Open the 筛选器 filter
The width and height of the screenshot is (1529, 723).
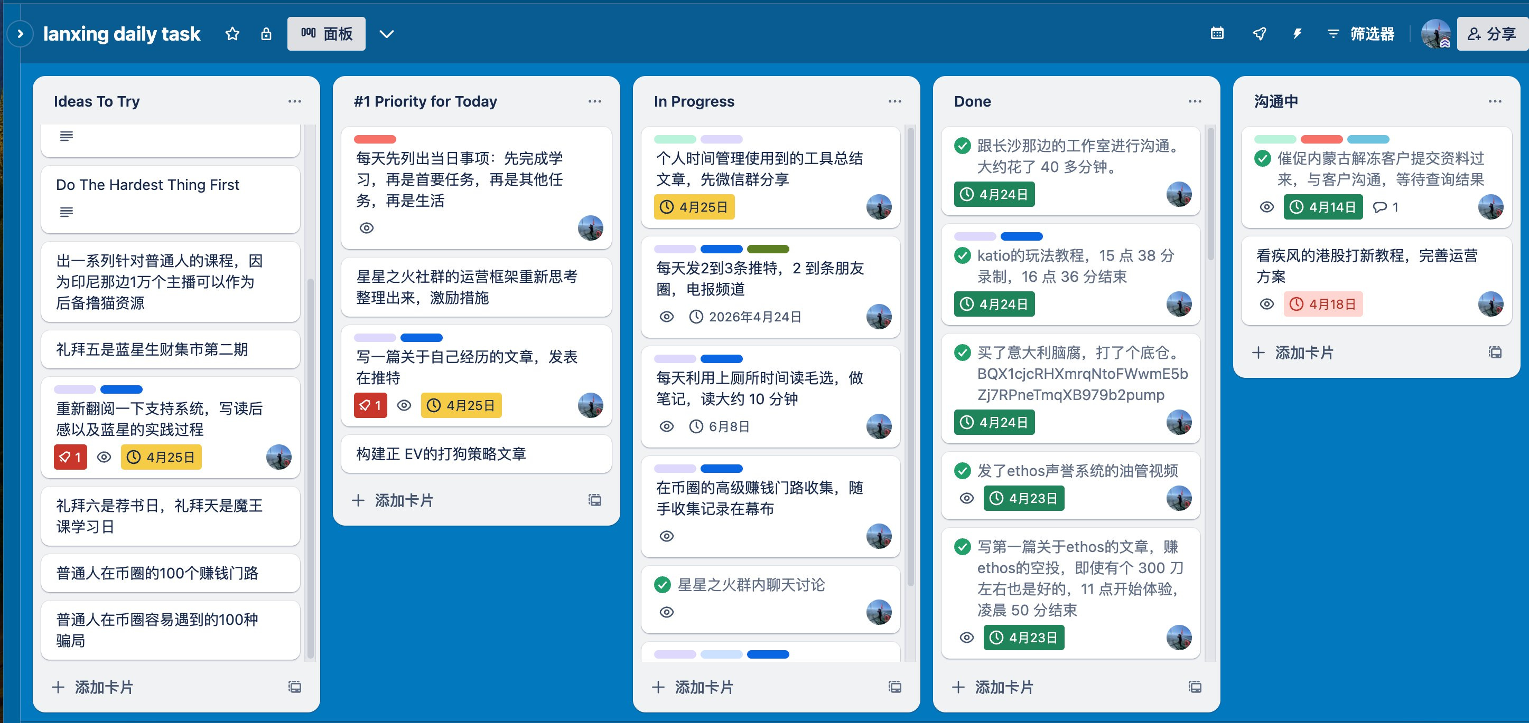1360,34
